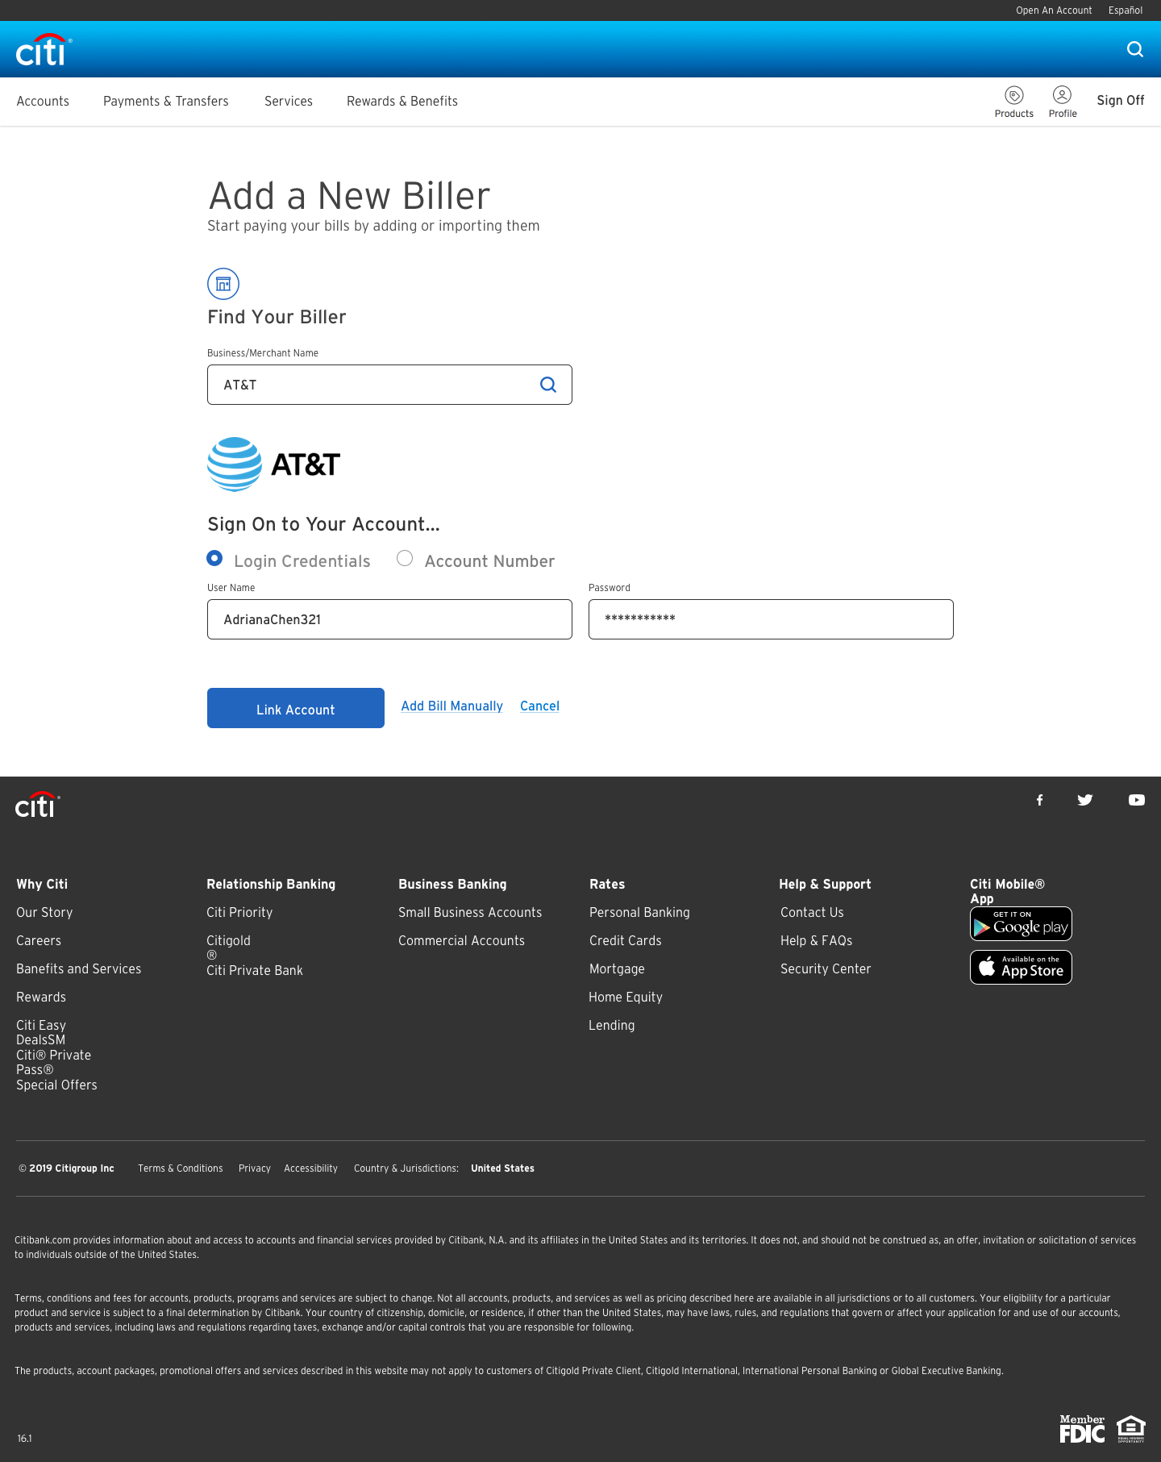Open Mortgage rates link
1161x1462 pixels.
[617, 968]
